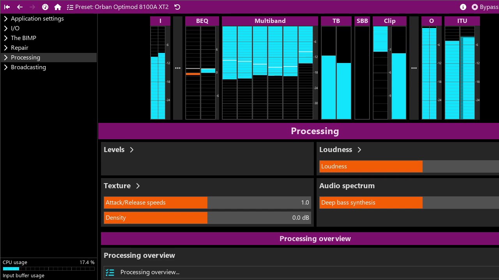
Task: Expand the Broadcasting section
Action: click(x=6, y=67)
